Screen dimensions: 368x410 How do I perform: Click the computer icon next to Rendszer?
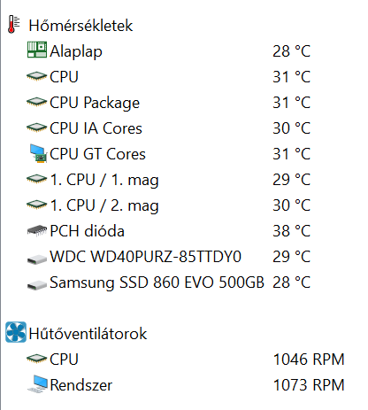point(37,383)
